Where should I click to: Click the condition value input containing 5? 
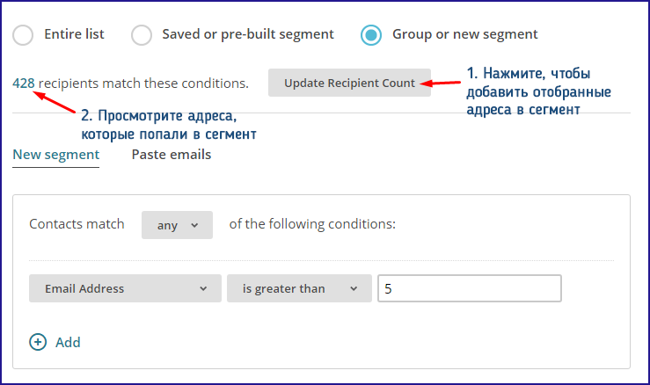click(x=469, y=288)
